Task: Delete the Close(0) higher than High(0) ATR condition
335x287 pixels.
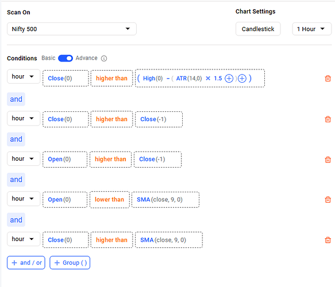Action: (328, 78)
